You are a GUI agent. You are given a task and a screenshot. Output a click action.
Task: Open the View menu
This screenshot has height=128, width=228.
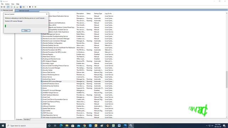point(13,4)
